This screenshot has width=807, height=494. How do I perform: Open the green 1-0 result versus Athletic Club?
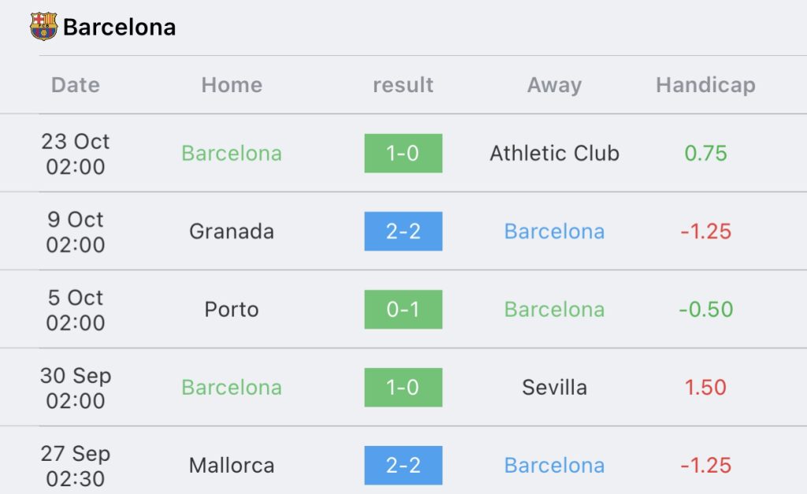[403, 154]
